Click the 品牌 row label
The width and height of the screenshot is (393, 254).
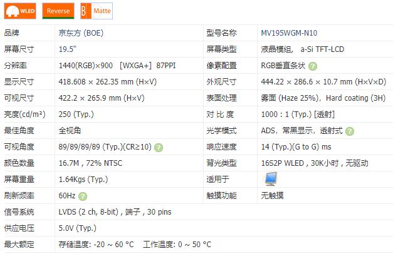[11, 33]
